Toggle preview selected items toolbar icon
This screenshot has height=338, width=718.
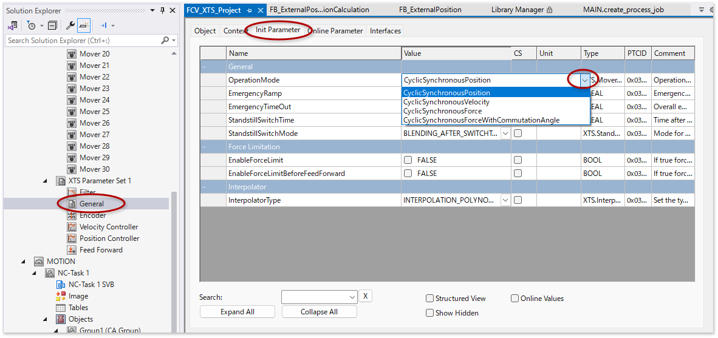point(83,25)
